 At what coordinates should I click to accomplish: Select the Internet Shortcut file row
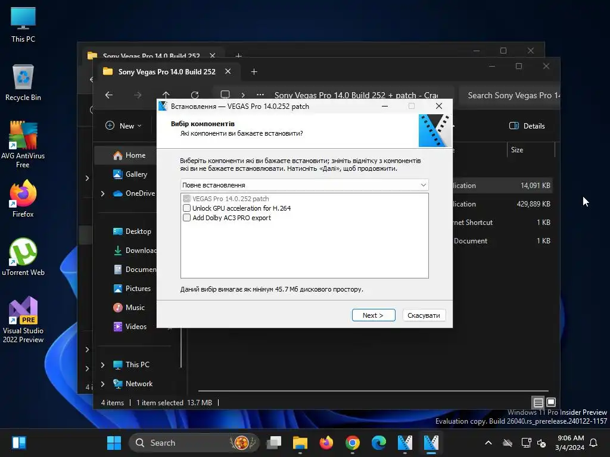503,223
